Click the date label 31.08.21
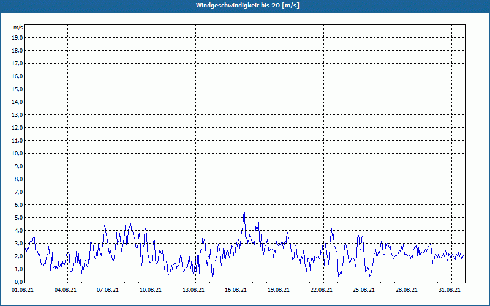 point(450,290)
